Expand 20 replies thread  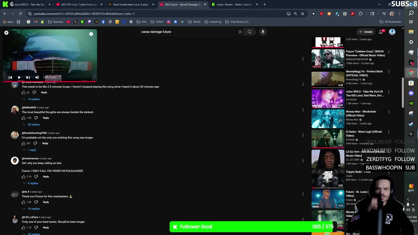tap(31, 124)
